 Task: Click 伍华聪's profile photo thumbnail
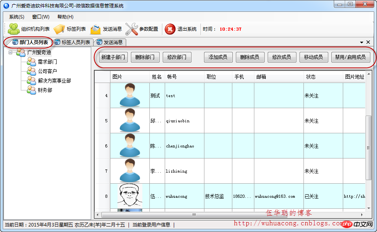click(x=130, y=196)
